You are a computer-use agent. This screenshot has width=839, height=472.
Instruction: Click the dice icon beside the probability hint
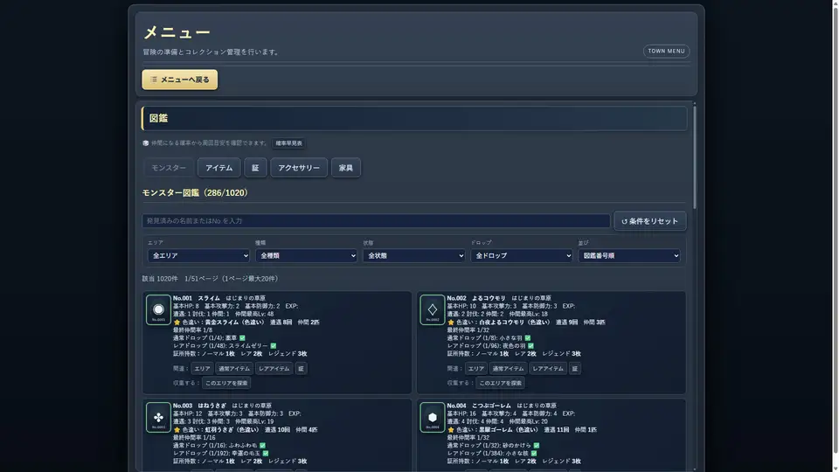(x=146, y=142)
